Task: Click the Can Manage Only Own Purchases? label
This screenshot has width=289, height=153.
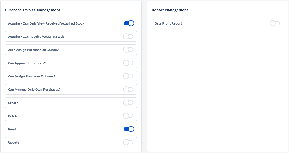Action: tap(34, 90)
